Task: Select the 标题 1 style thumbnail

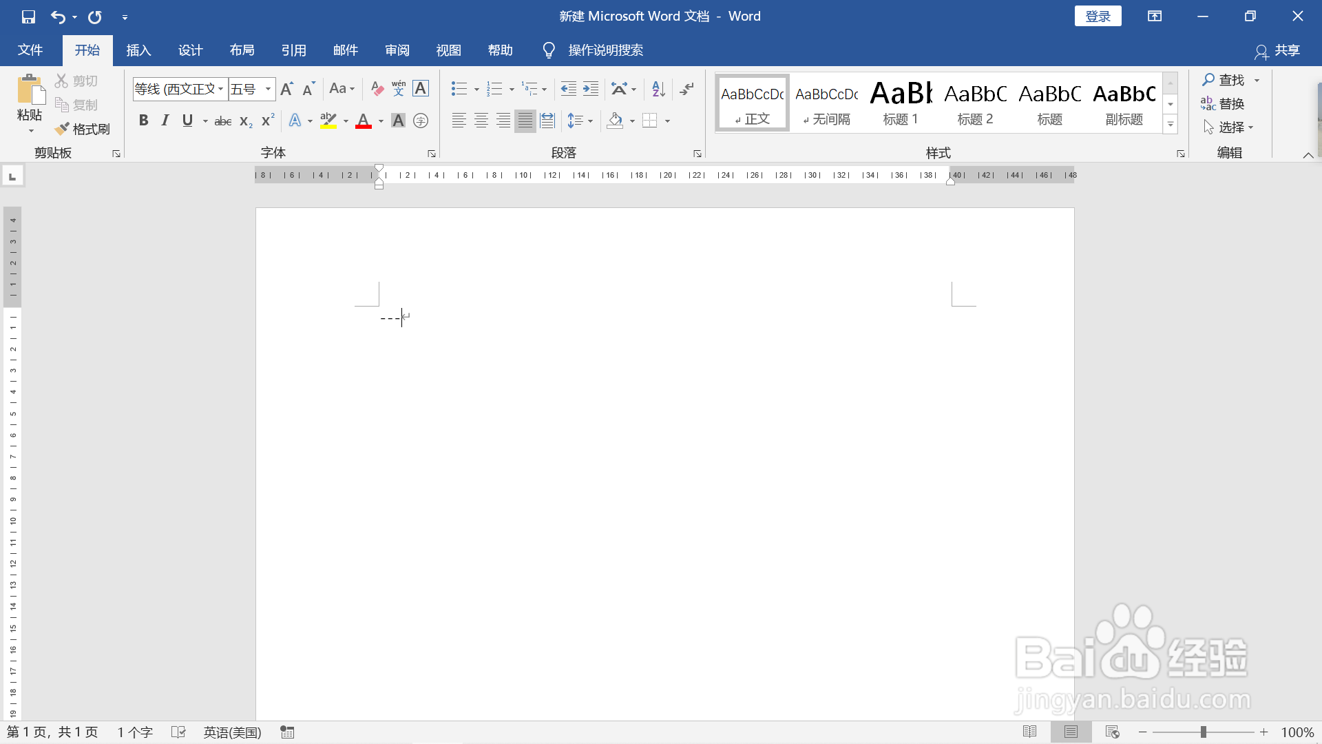Action: coord(901,103)
